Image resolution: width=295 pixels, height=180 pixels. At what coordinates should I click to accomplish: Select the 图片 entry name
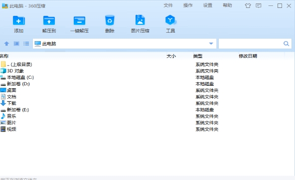coord(11,122)
